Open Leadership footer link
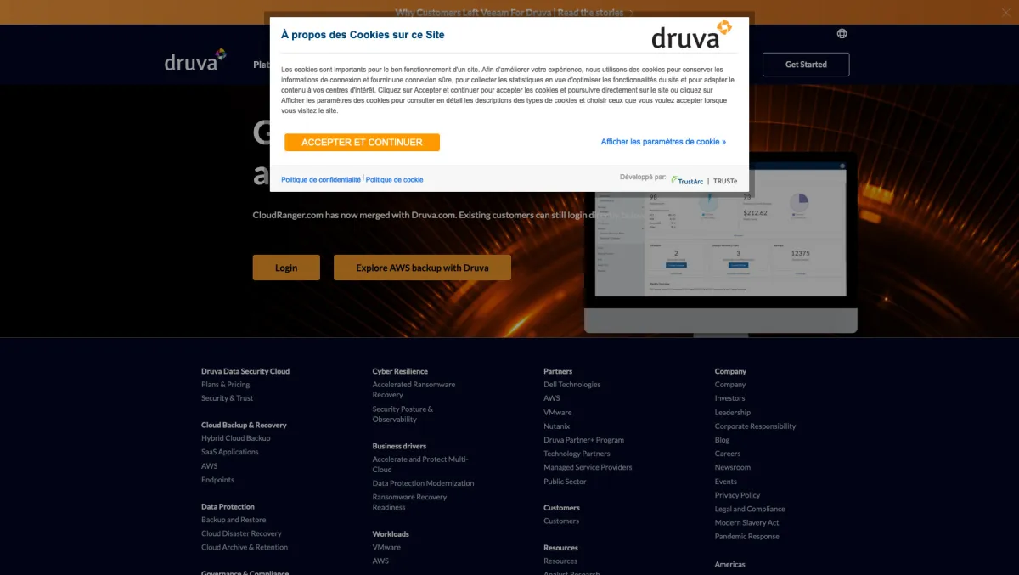Screen dimensions: 1019x575 tap(732, 413)
